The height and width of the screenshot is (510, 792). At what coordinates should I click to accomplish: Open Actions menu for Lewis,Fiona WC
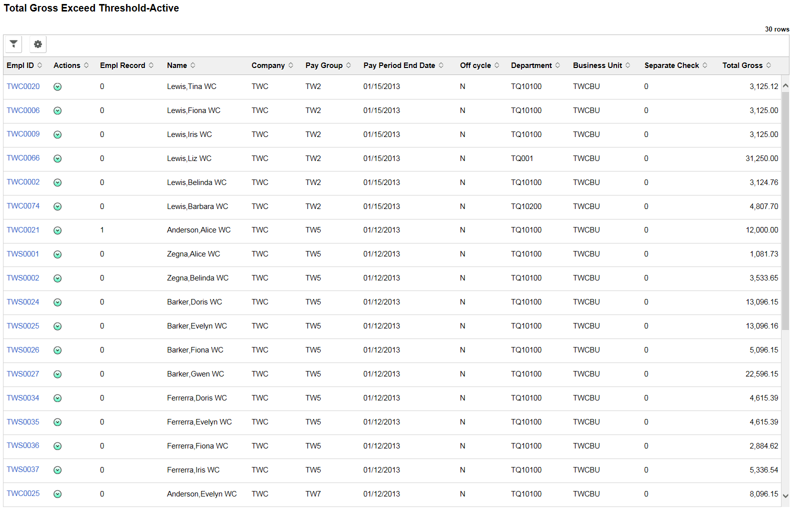57,111
